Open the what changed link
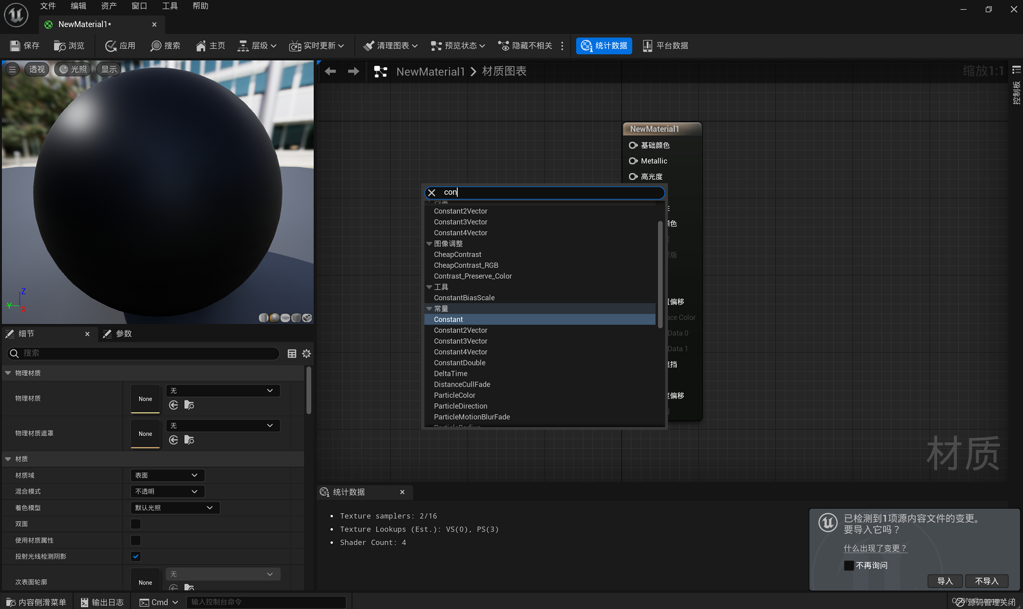Viewport: 1023px width, 609px height. [875, 548]
